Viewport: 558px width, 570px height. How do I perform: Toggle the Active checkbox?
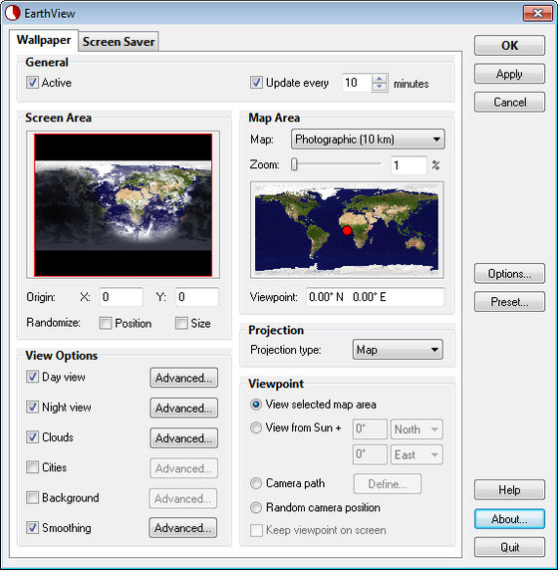32,82
